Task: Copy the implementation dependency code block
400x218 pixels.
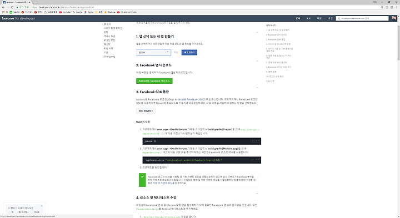Action: (255, 160)
